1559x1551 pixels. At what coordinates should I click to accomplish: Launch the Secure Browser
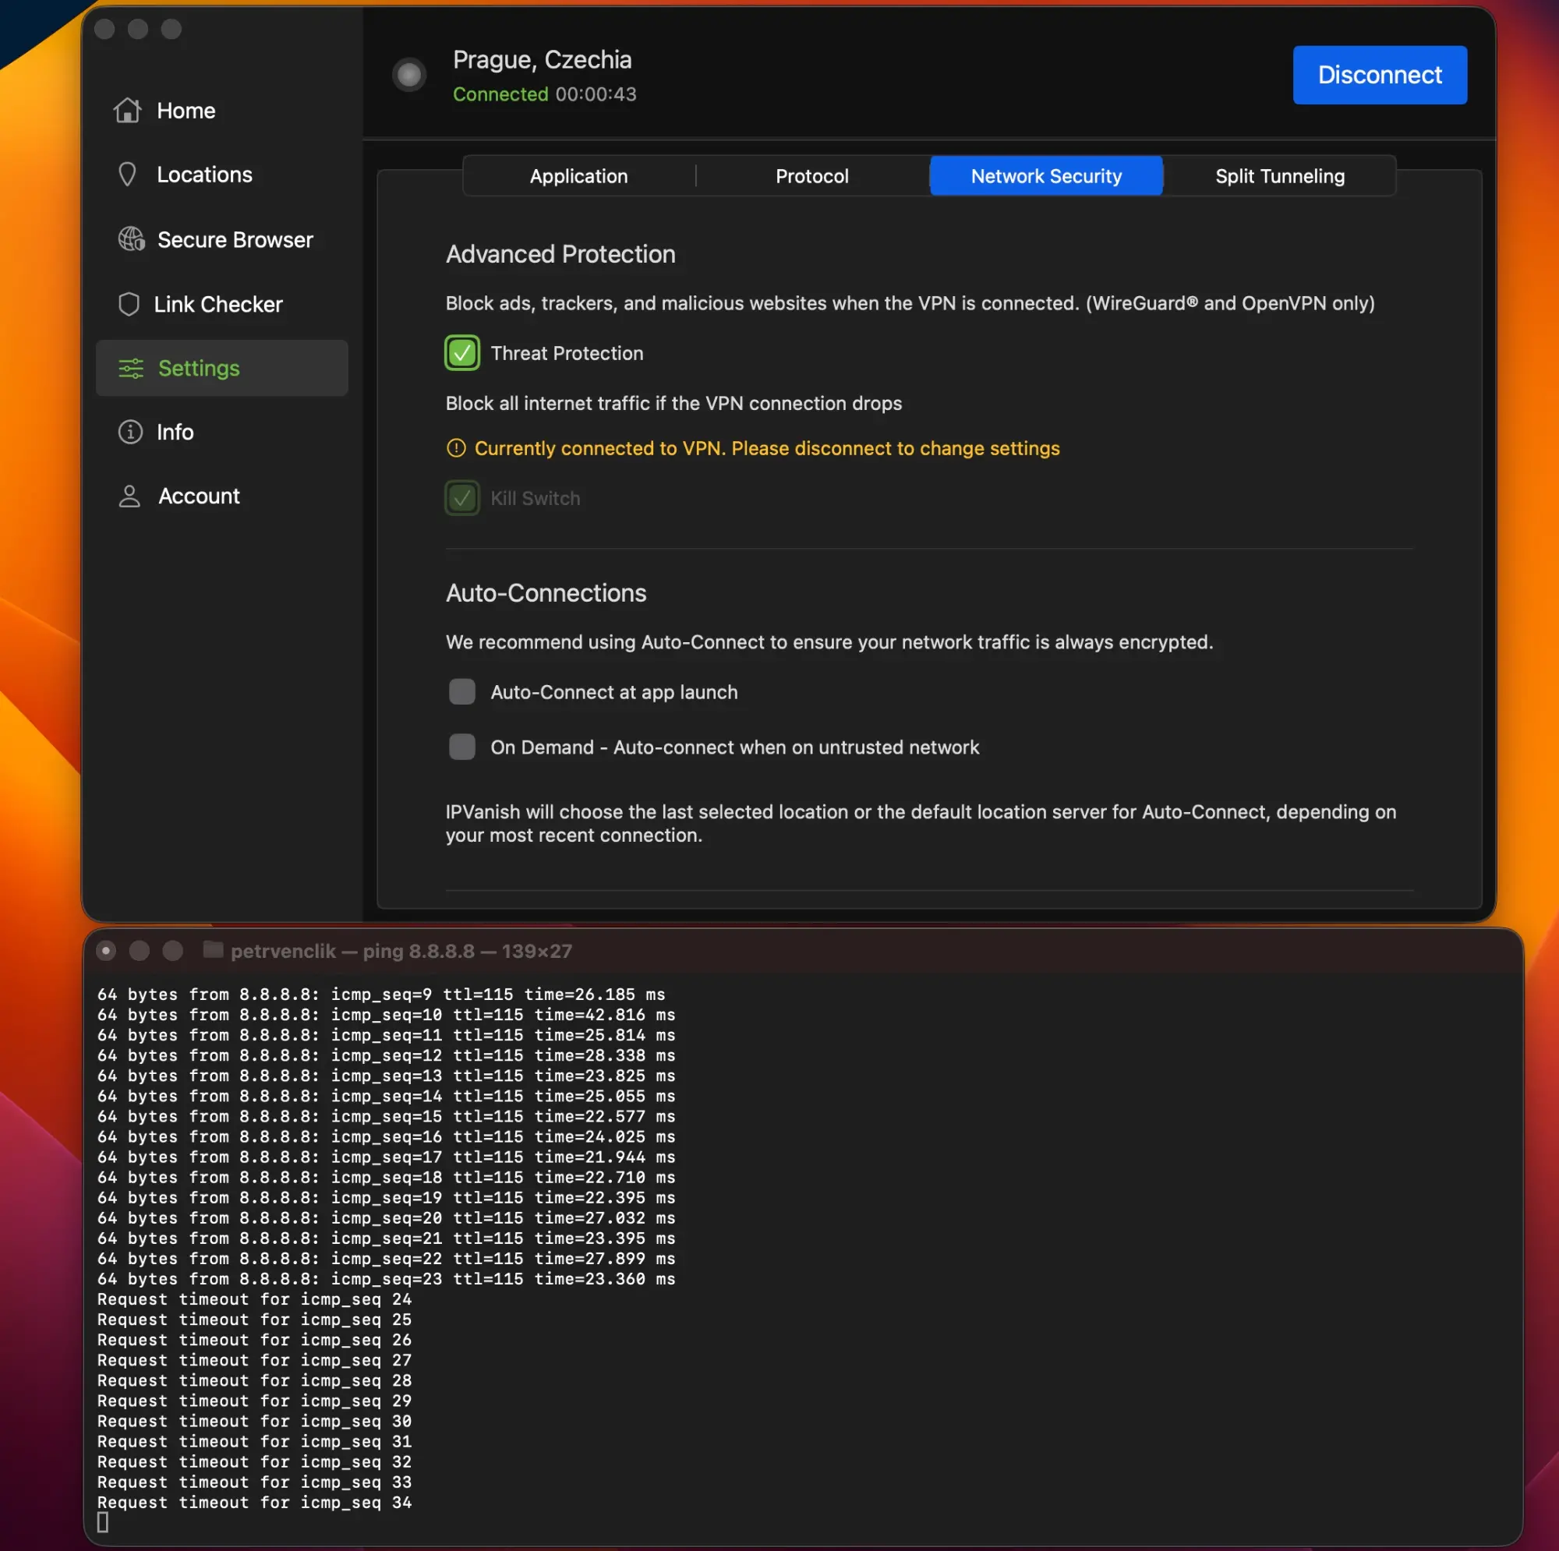coord(235,238)
